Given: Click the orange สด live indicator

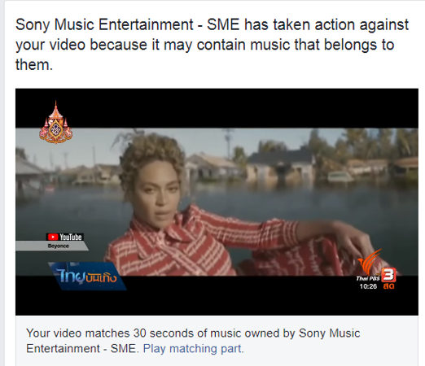Looking at the screenshot, I should 388,286.
